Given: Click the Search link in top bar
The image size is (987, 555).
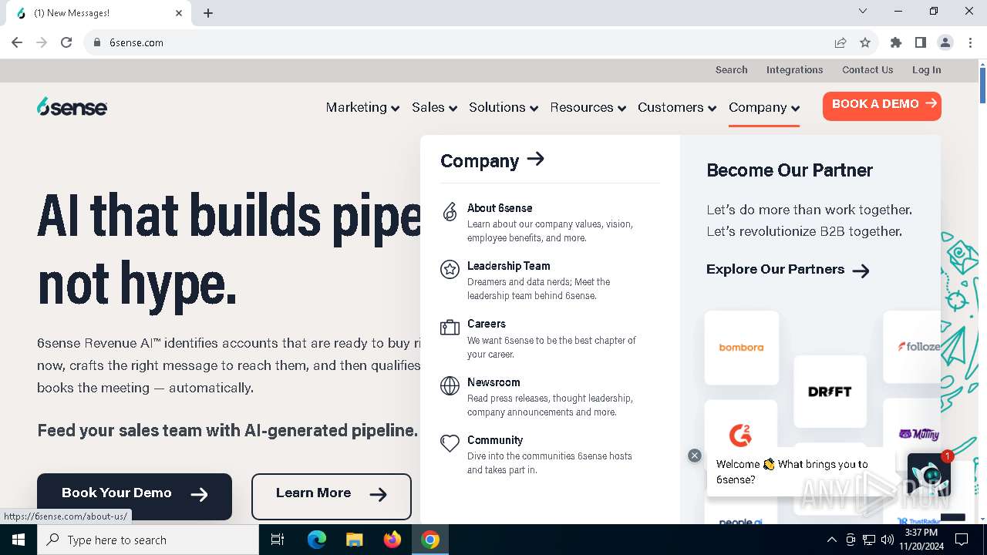Looking at the screenshot, I should pos(731,69).
